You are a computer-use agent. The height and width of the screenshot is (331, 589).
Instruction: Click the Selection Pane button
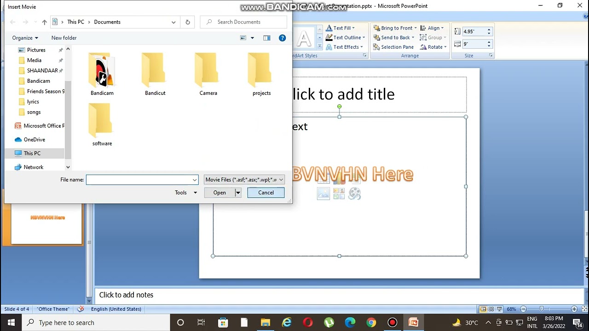point(393,47)
